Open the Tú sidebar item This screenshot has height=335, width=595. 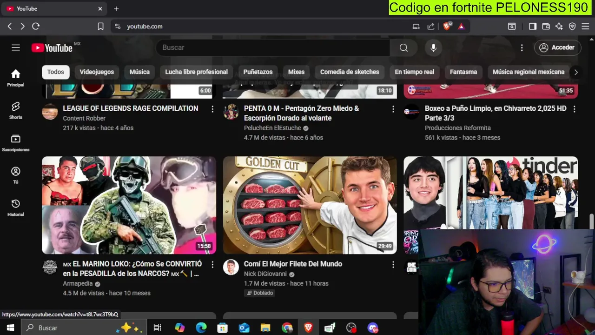pos(16,175)
